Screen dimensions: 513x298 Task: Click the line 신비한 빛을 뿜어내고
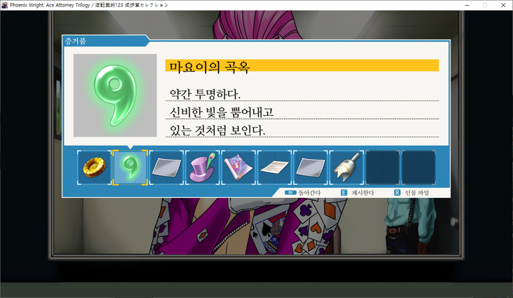pos(222,112)
